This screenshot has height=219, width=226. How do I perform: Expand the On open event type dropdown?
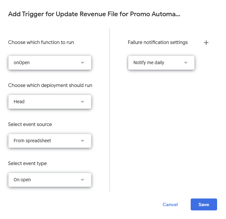[49, 180]
